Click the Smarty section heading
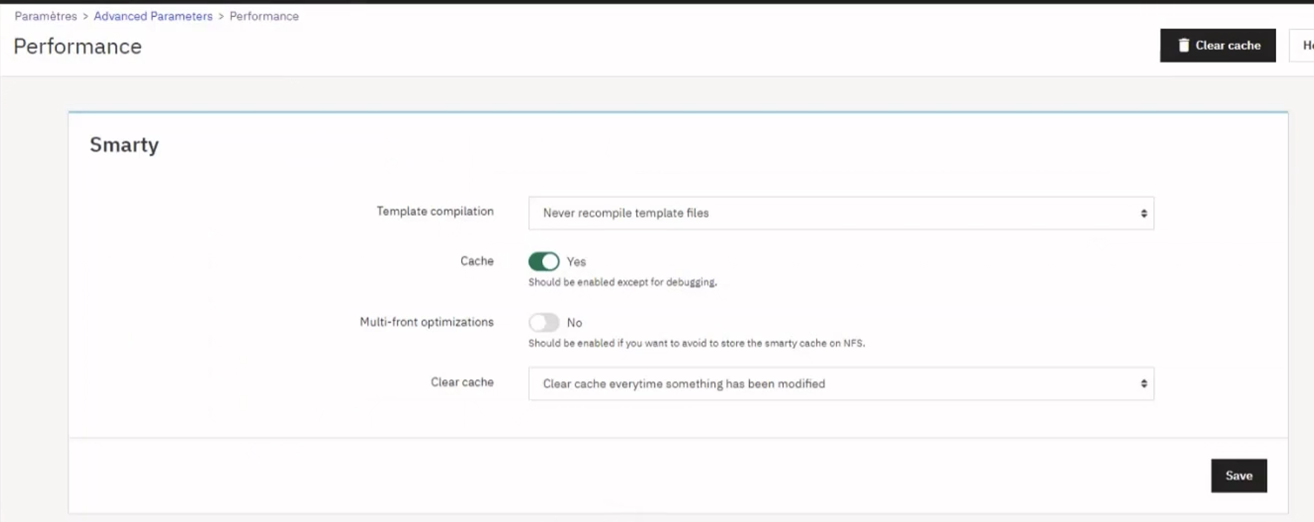Viewport: 1314px width, 522px height. pos(124,144)
